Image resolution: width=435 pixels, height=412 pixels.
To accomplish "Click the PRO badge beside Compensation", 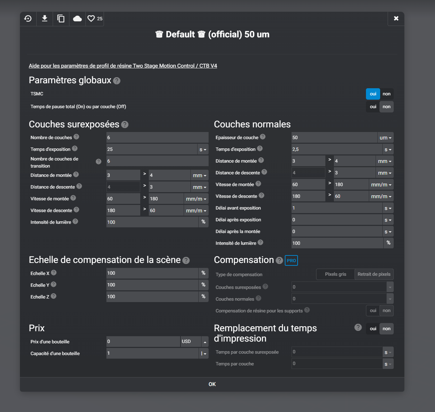I will (291, 260).
